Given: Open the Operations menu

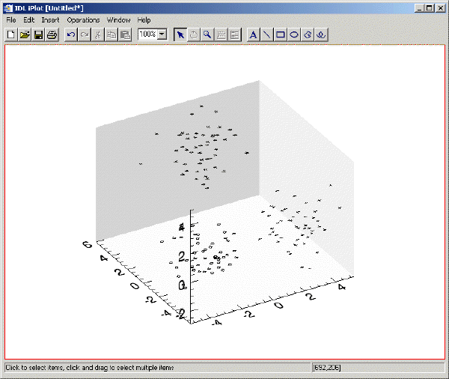Looking at the screenshot, I should click(83, 20).
